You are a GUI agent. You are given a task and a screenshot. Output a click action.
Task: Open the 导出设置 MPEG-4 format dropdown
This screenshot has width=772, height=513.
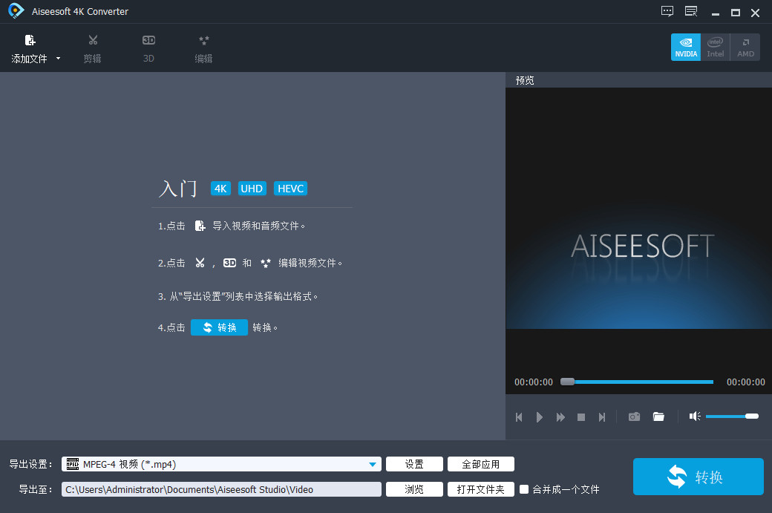pos(221,464)
